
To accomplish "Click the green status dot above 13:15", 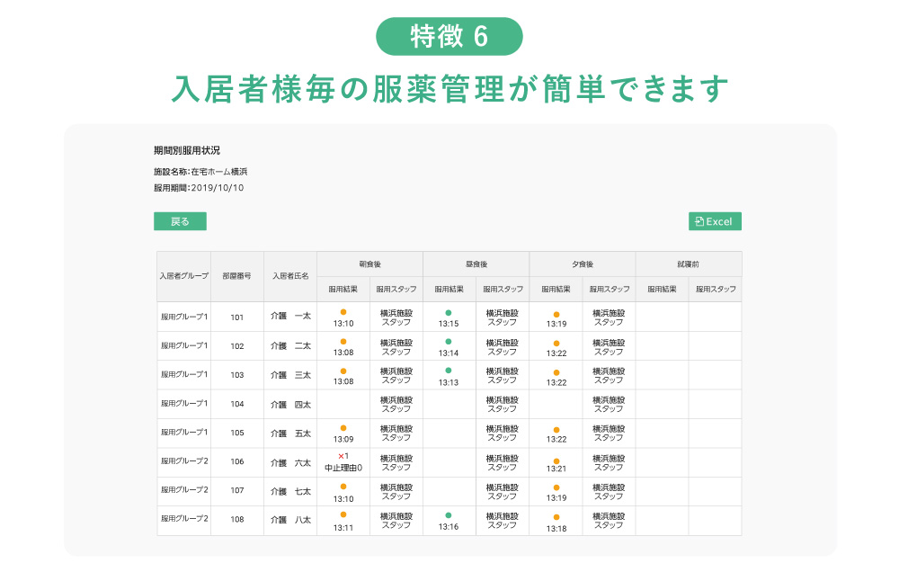I will [449, 313].
